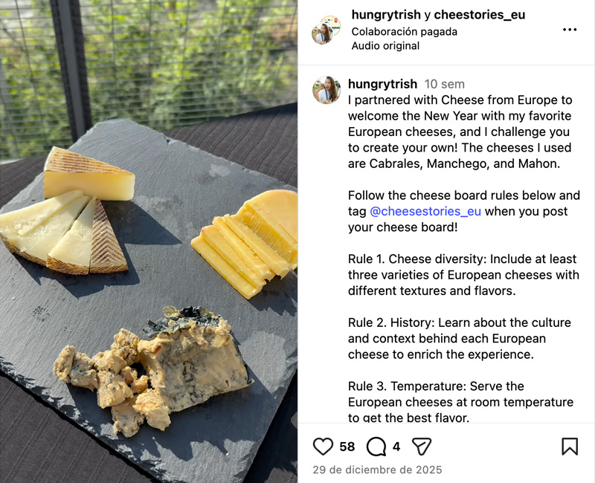Click the collaborators' stacked avatars in header
Image resolution: width=595 pixels, height=483 pixels.
(x=326, y=30)
